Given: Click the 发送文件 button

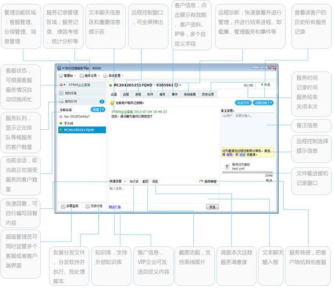Looking at the screenshot, I should (243, 102).
